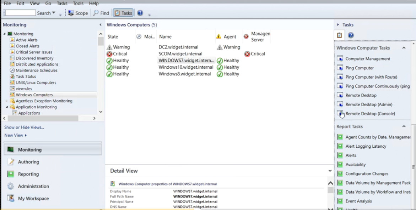This screenshot has height=210, width=416.
Task: Expand the Agentless Exception Monitoring node
Action: [6, 101]
